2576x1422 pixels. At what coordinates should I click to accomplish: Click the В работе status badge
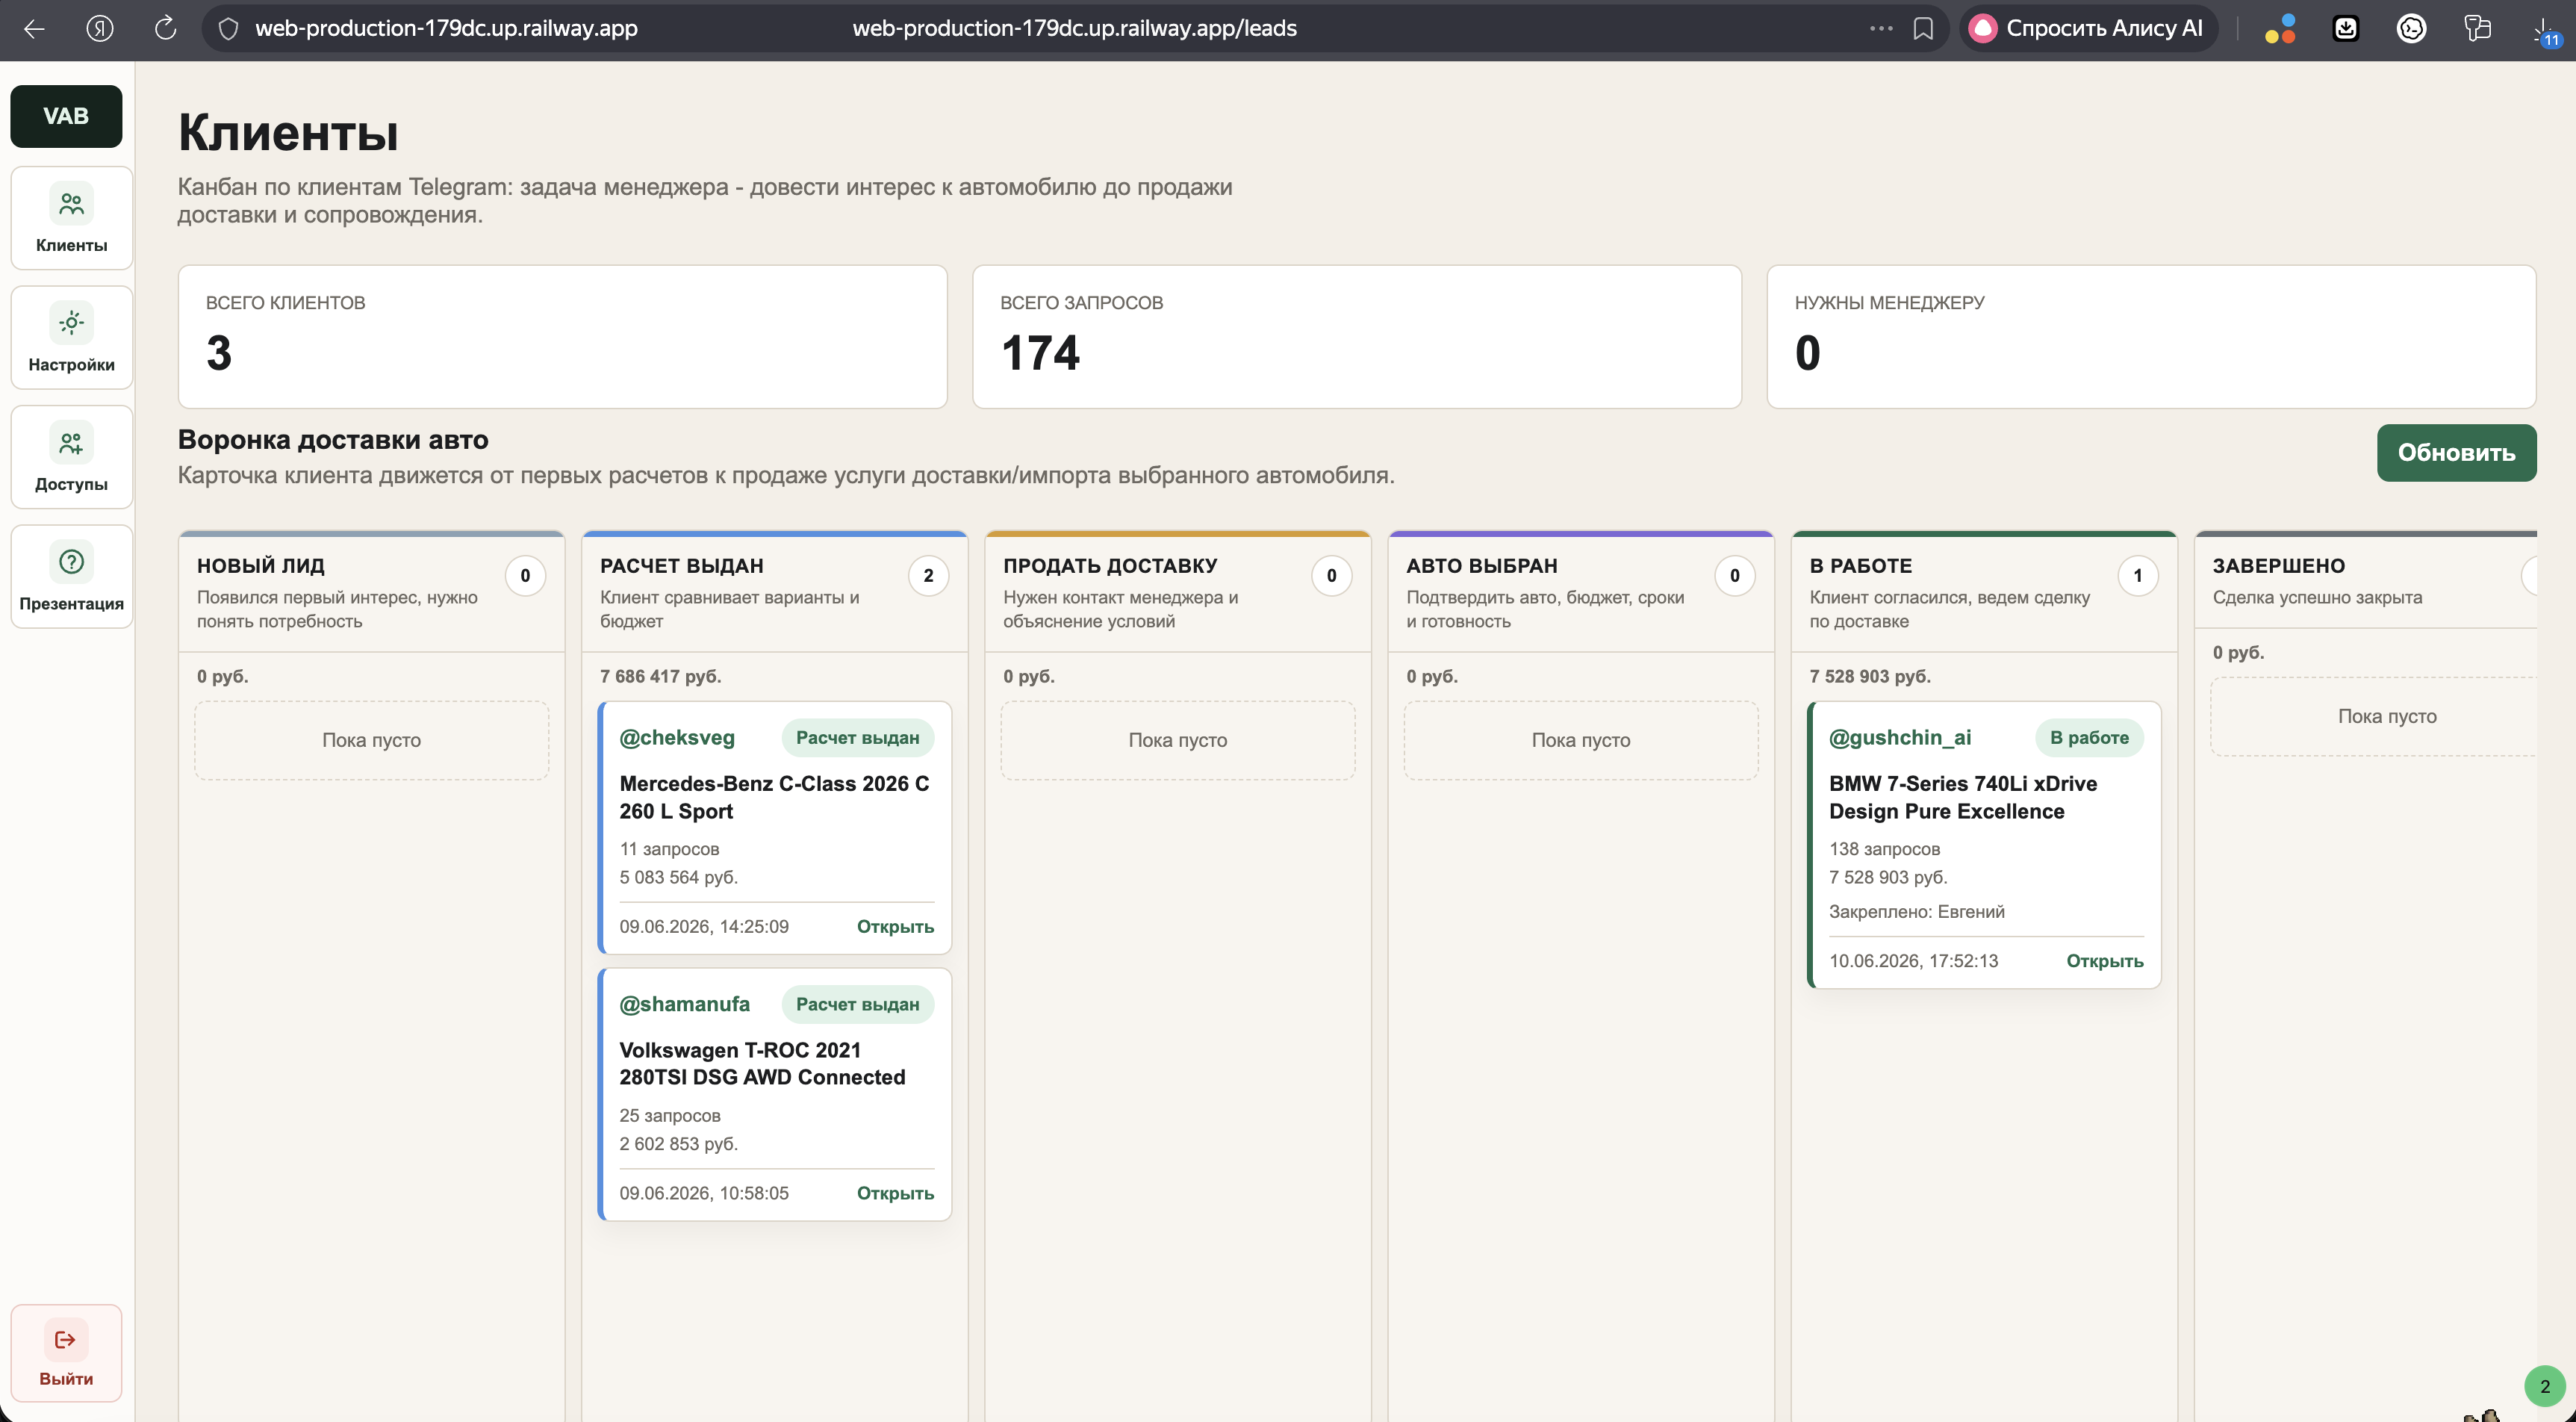pos(2088,737)
